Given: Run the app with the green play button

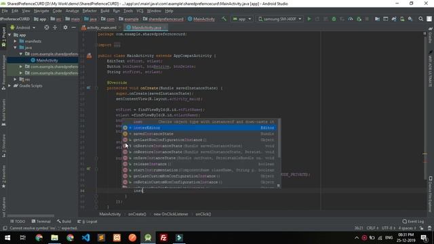Looking at the screenshot, I should pyautogui.click(x=309, y=19).
